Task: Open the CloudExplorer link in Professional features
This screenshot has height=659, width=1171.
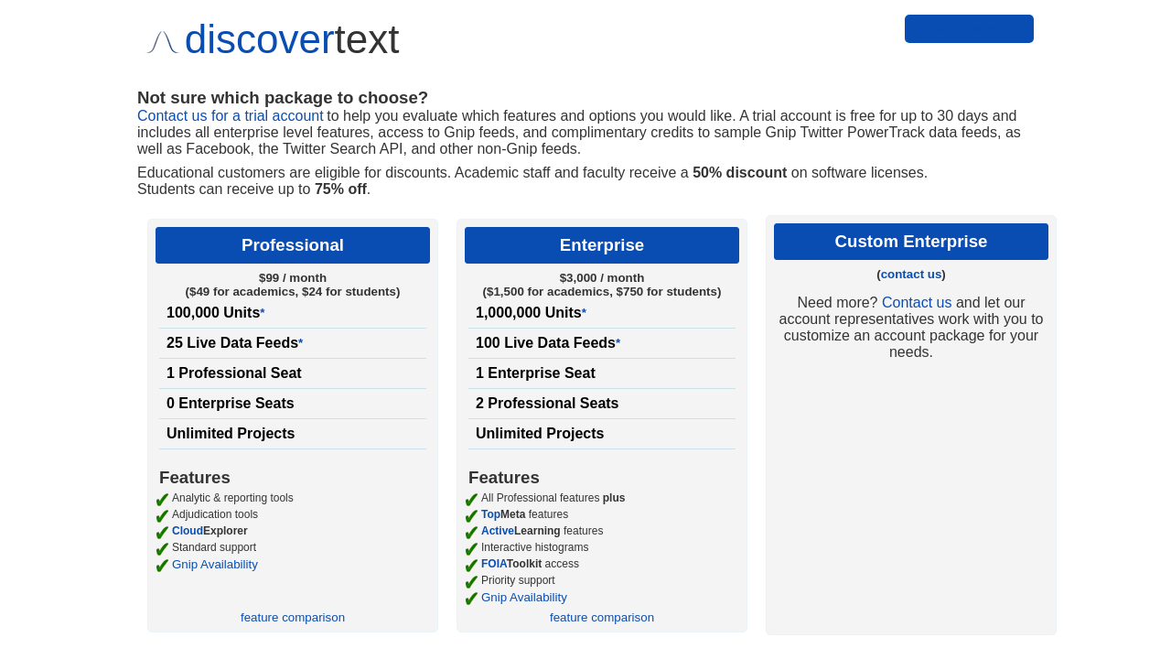Action: (x=209, y=531)
